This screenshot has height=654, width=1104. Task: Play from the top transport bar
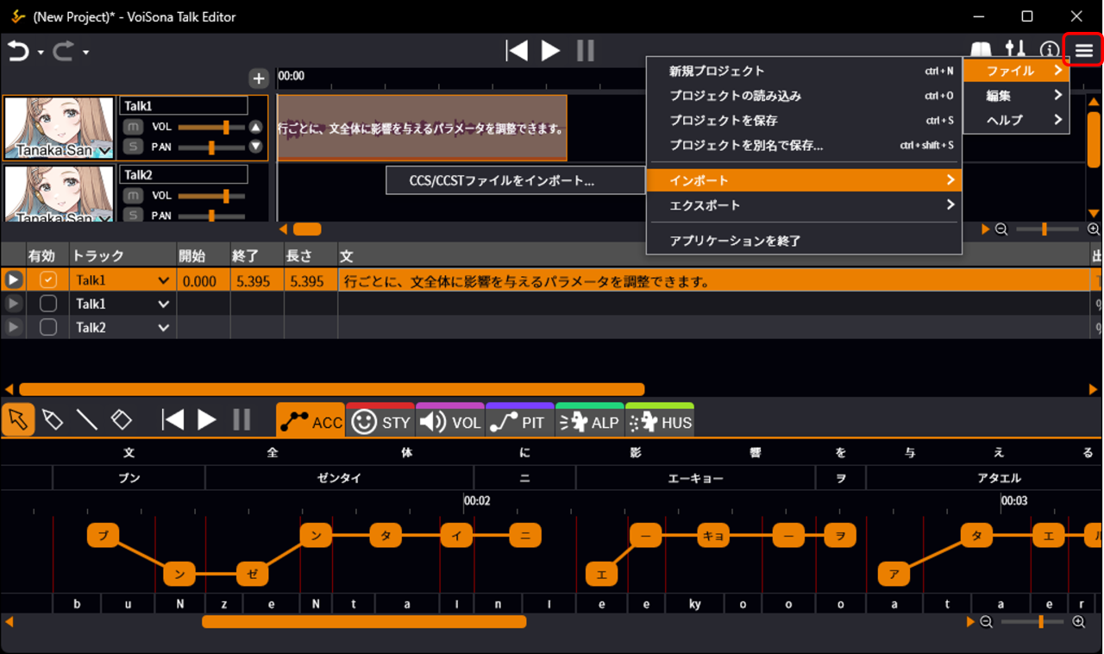(x=550, y=51)
